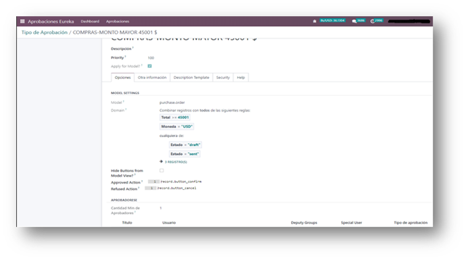The image size is (466, 260).
Task: Select the Moneda = "USD" domain rule
Action: click(177, 126)
